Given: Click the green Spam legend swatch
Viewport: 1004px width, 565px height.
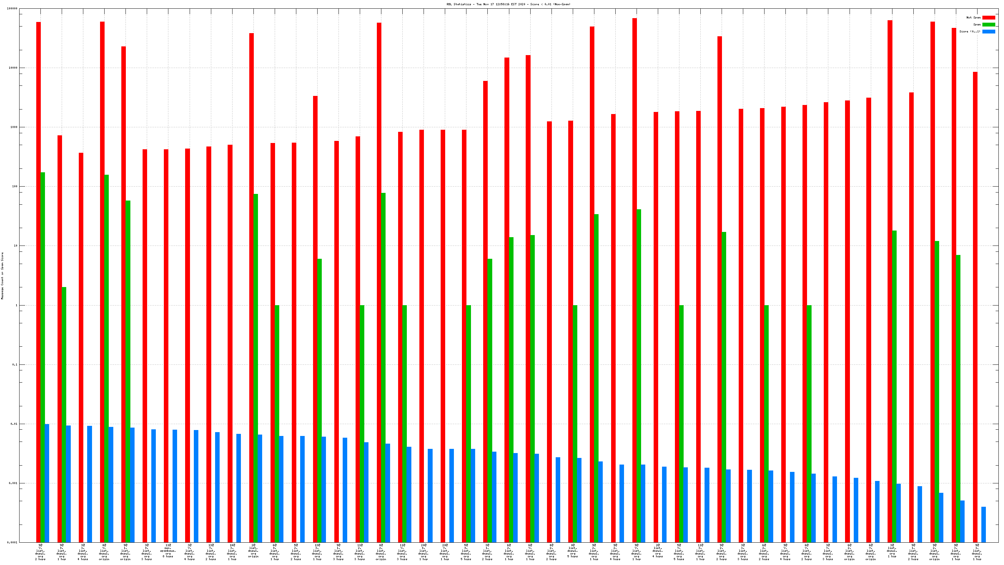Looking at the screenshot, I should [988, 24].
